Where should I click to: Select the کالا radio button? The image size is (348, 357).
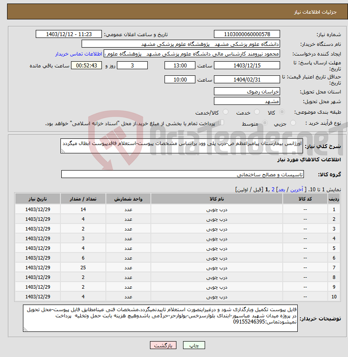point(282,112)
